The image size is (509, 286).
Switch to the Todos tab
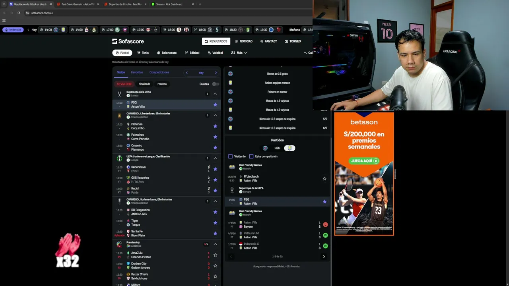pos(121,72)
